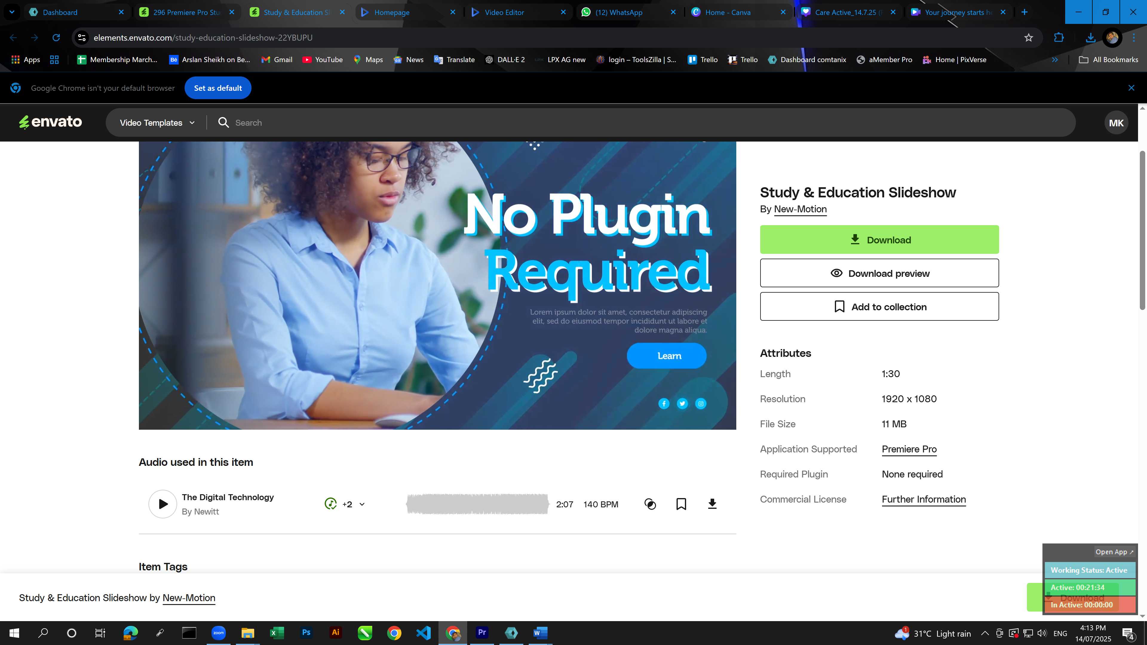
Task: Open the Chrome three-dot menu
Action: 1134,37
